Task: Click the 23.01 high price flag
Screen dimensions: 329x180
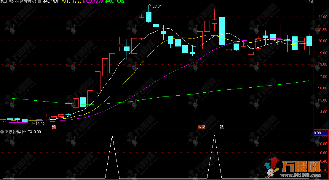Action: click(x=156, y=6)
